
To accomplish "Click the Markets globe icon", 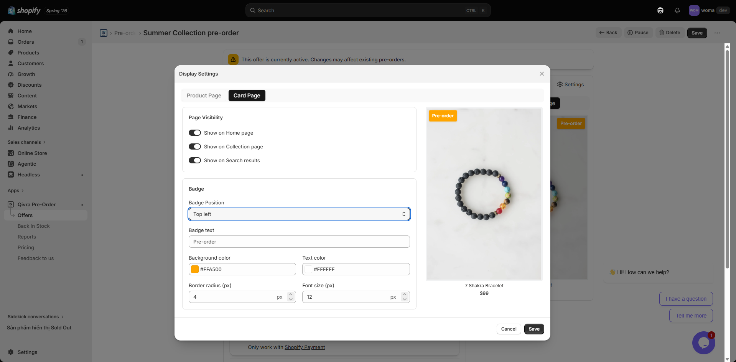I will coord(11,106).
